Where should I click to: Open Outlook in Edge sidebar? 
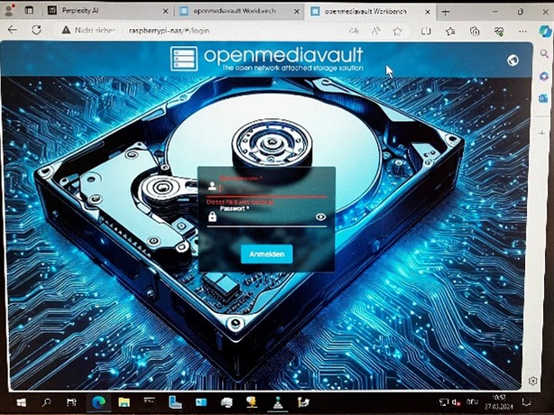pos(543,98)
